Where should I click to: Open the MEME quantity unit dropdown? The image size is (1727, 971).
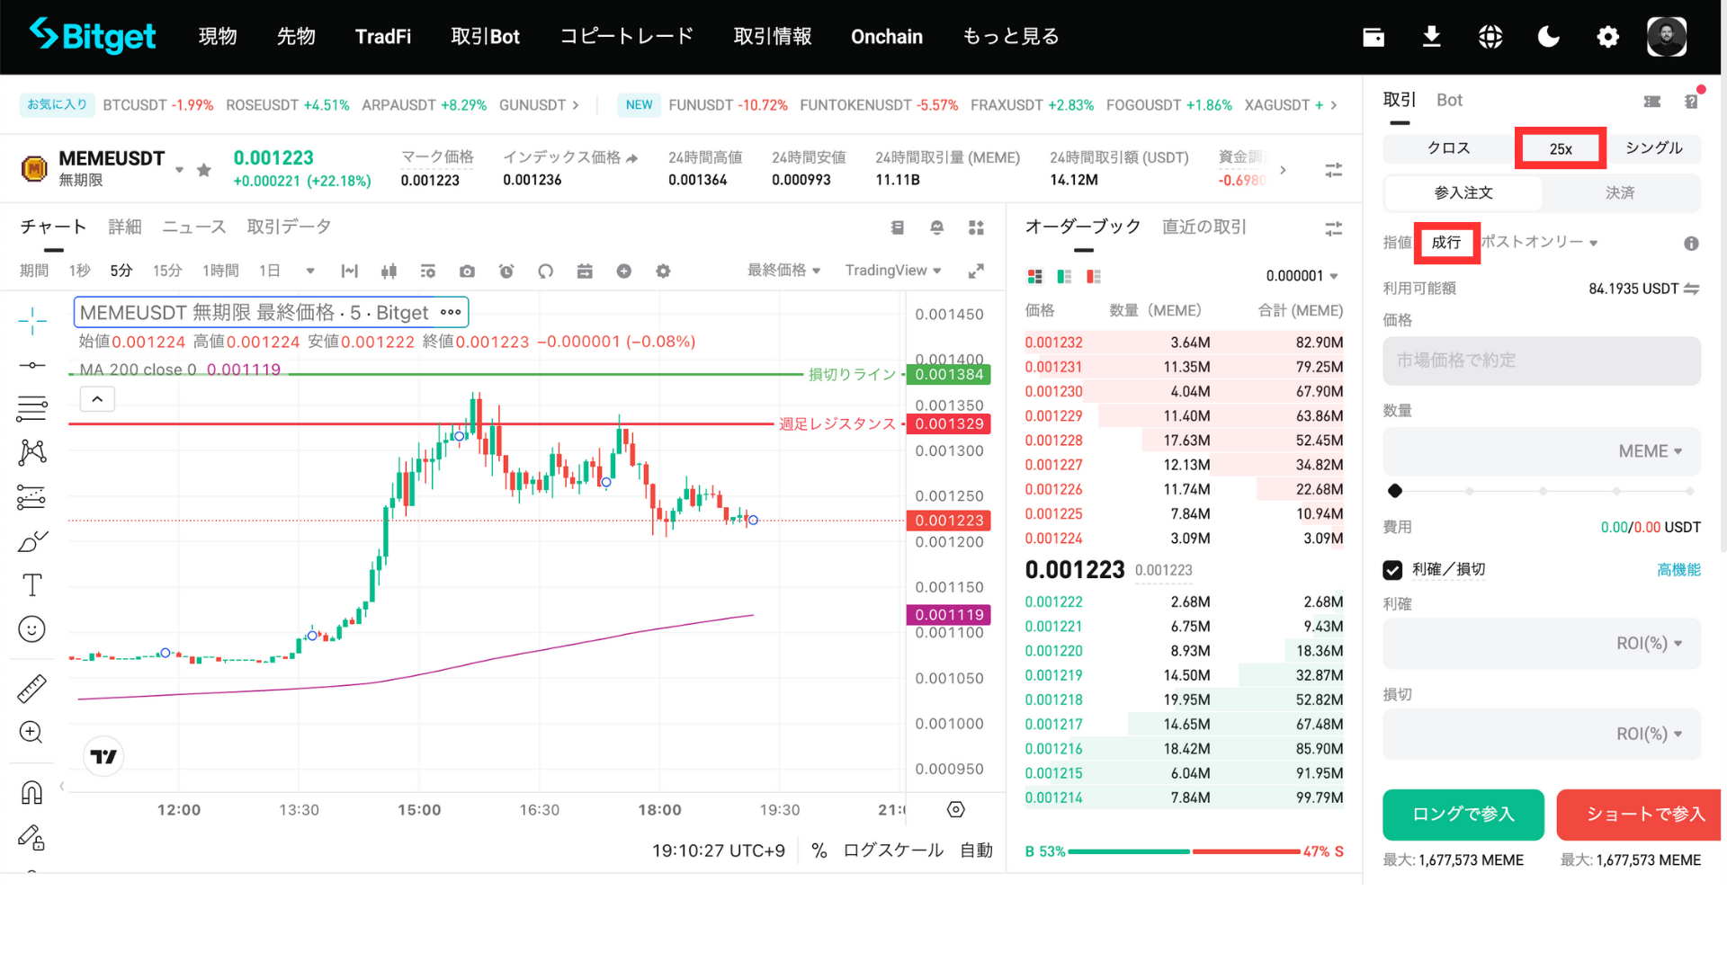tap(1651, 451)
